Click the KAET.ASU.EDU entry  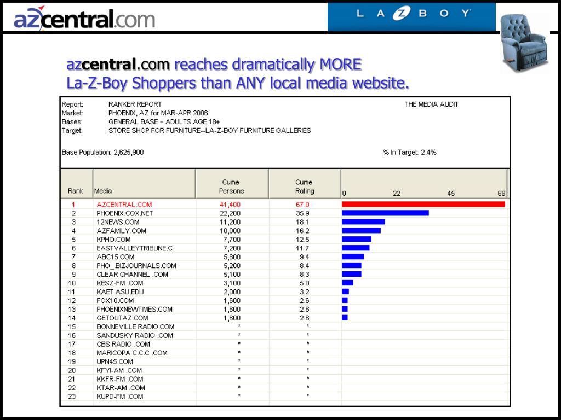coord(120,292)
